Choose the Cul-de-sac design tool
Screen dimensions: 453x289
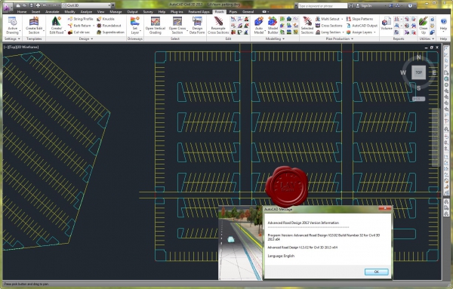point(79,32)
